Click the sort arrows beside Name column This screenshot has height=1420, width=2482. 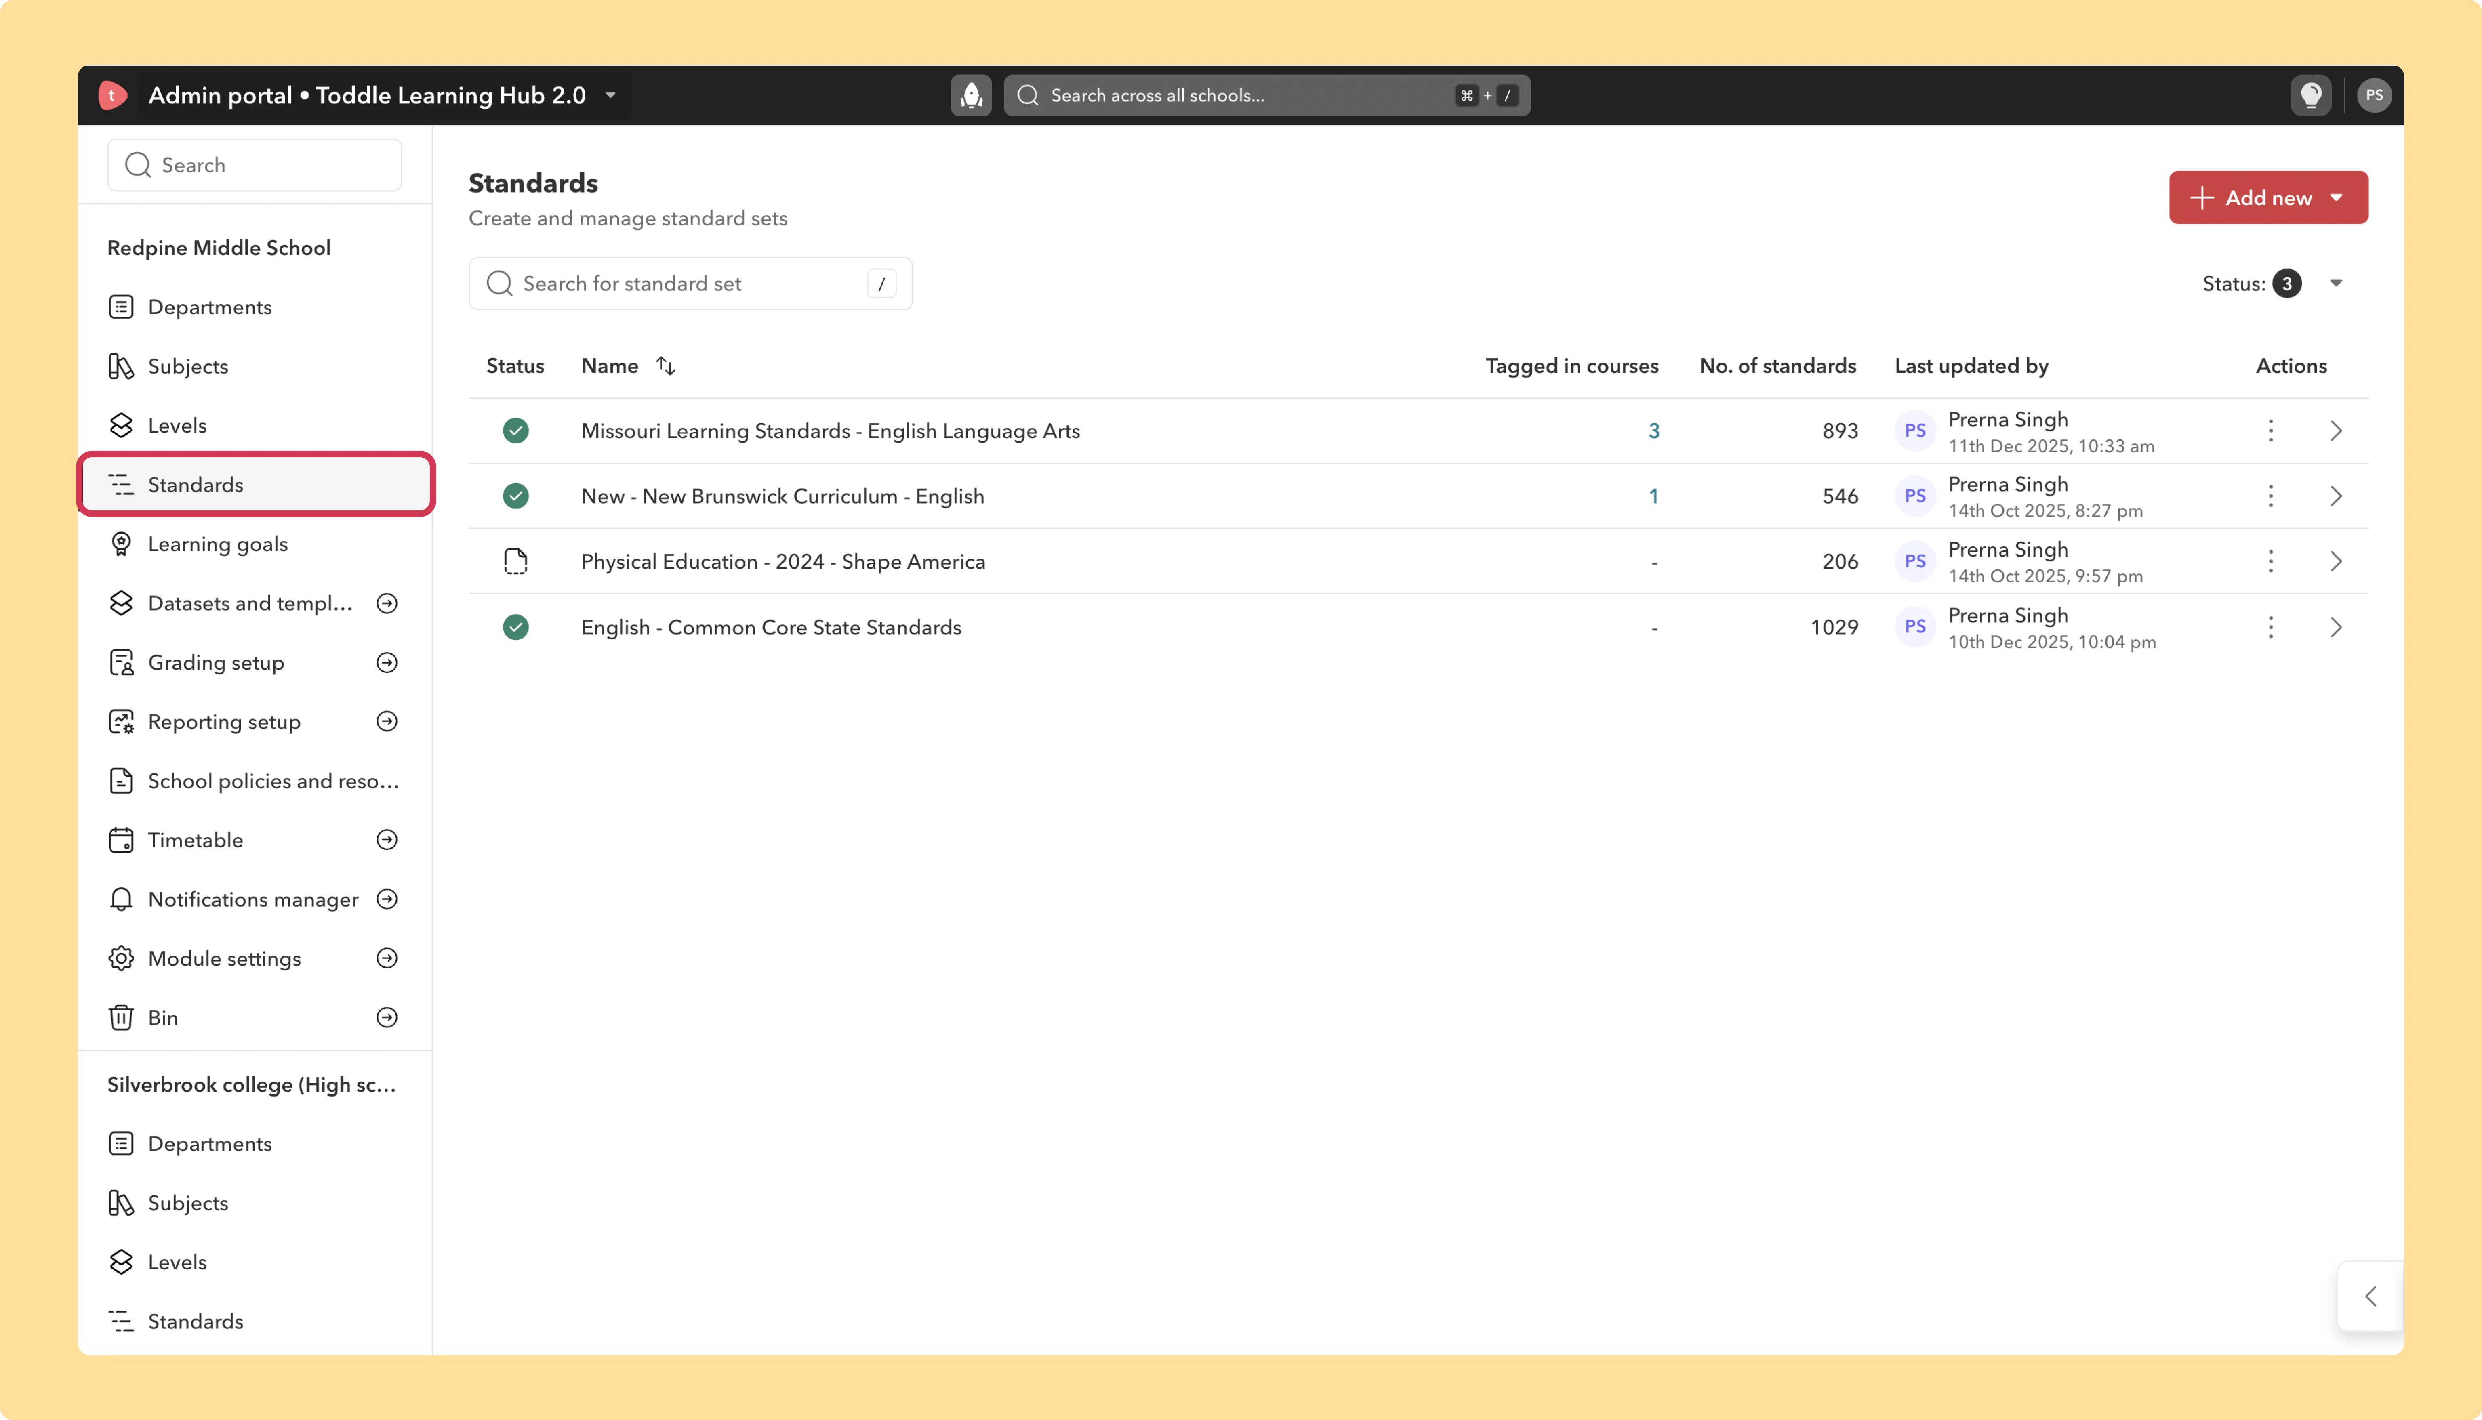pyautogui.click(x=666, y=366)
